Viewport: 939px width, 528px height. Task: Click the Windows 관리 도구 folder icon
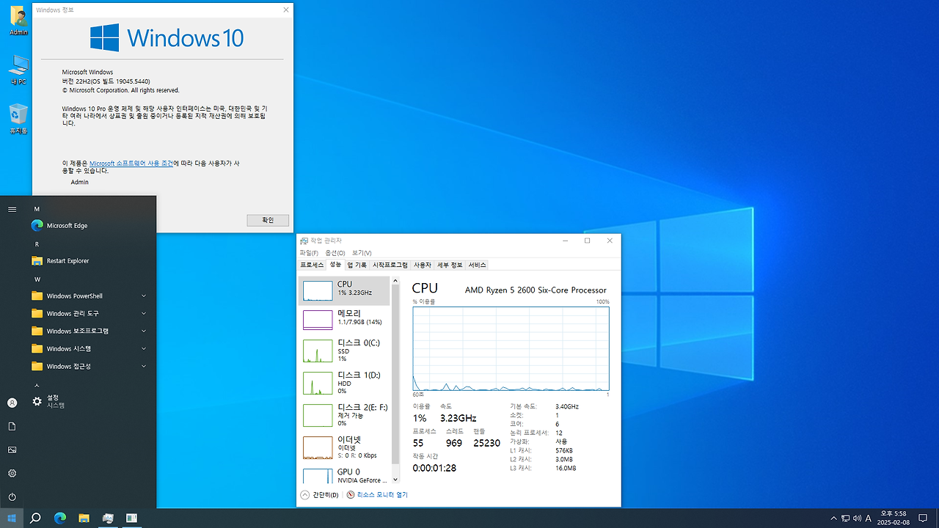tap(37, 314)
